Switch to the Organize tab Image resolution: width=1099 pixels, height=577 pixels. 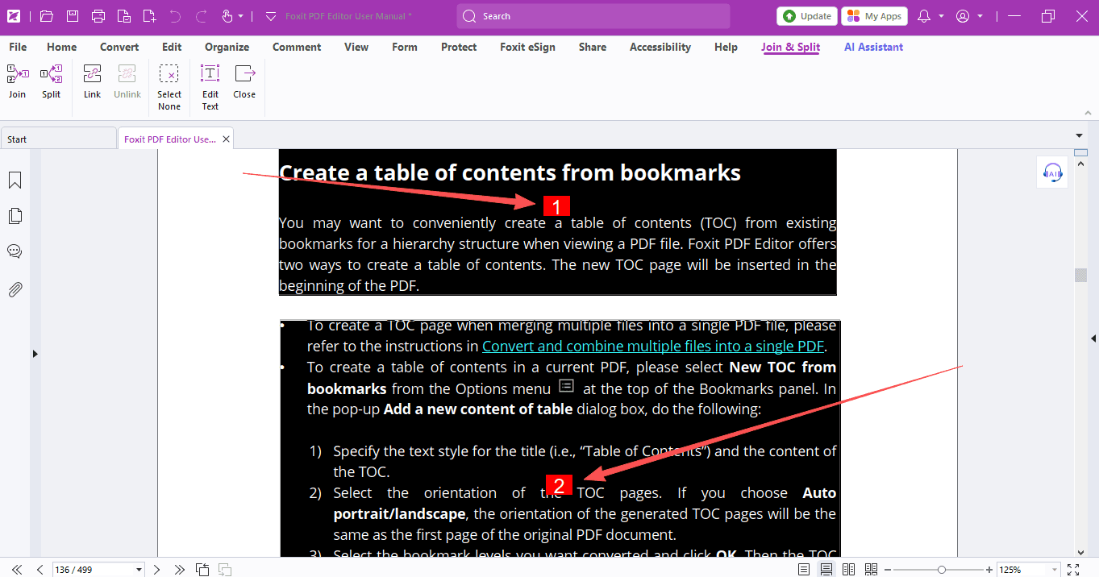227,47
